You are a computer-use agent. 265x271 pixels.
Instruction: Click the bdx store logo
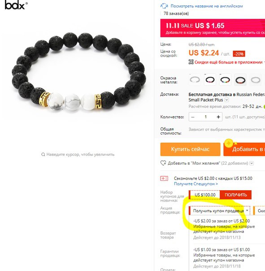click(x=16, y=5)
